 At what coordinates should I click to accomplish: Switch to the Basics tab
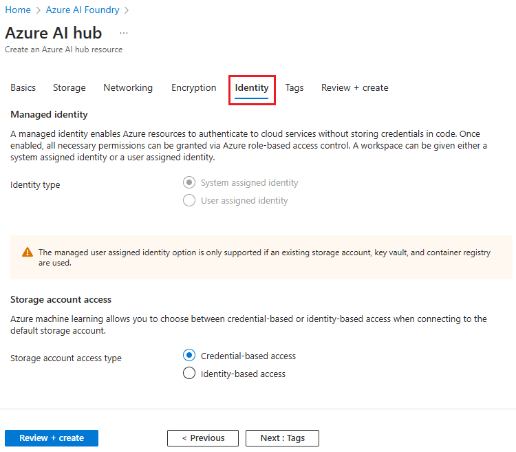23,88
